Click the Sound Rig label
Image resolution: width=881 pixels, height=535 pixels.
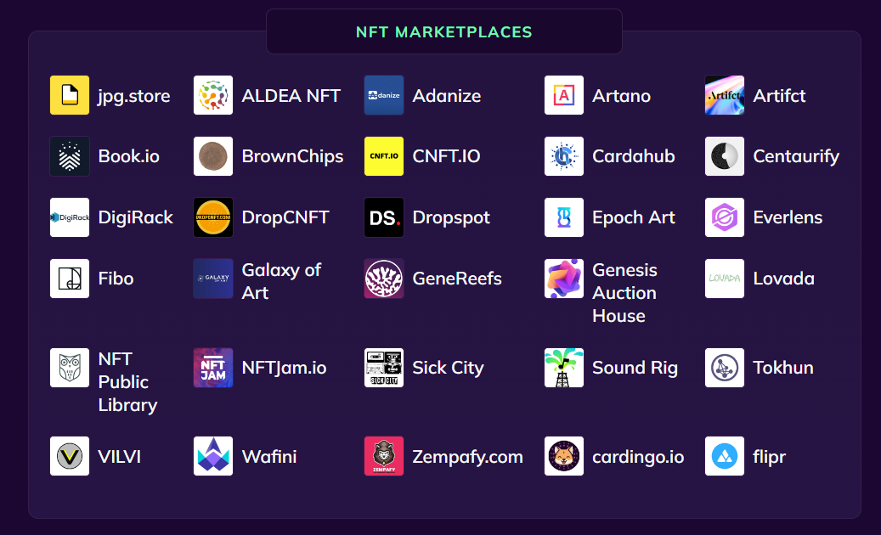[635, 369]
